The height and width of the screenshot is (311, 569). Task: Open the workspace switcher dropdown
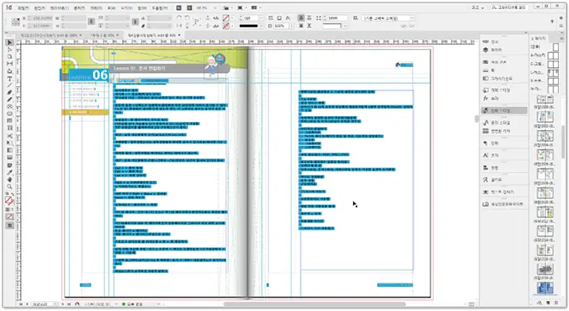pos(478,7)
